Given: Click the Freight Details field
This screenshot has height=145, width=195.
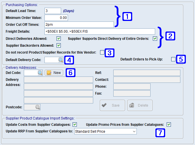Looking at the screenshot, I should point(100,32).
